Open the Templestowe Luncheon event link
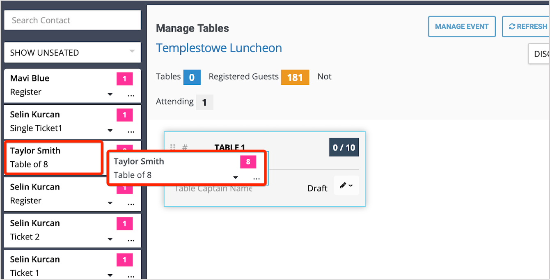Screen dimensions: 550x280 219,48
